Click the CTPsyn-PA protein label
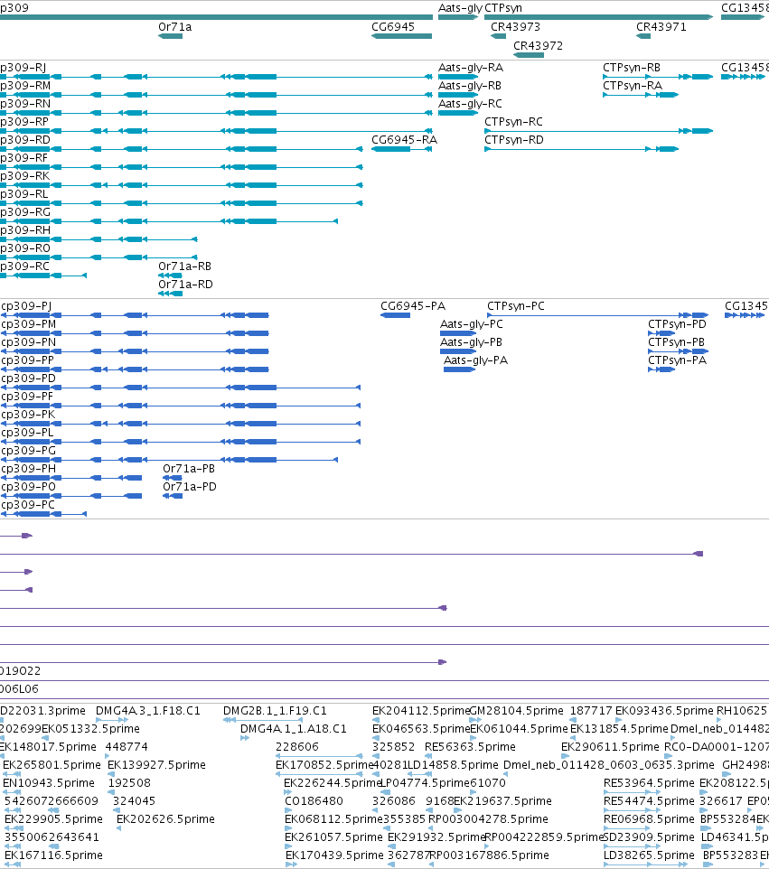 pyautogui.click(x=678, y=360)
